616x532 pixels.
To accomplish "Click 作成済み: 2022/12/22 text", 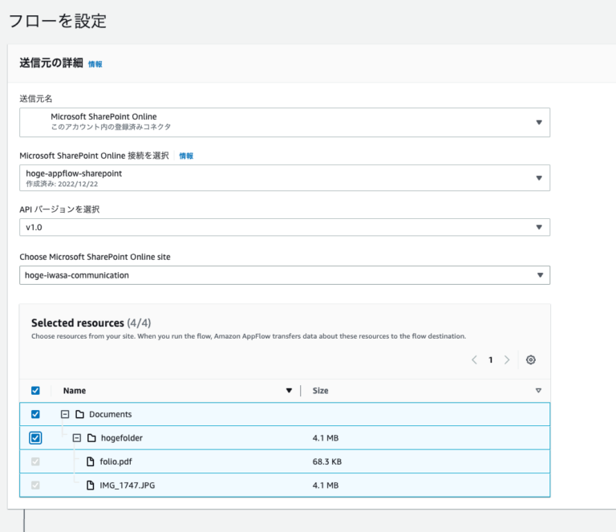I will pos(62,184).
